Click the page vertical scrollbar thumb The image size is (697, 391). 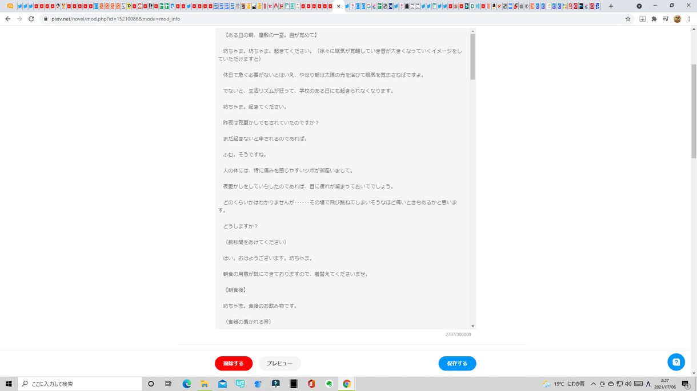click(694, 111)
